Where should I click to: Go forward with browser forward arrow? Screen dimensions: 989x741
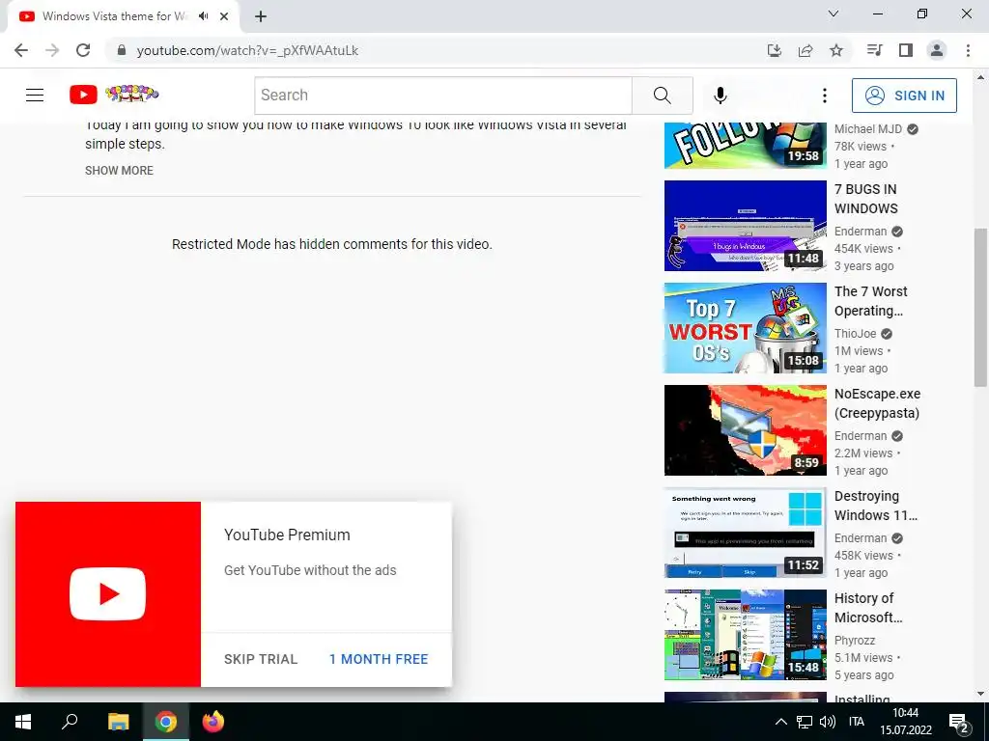coord(52,50)
